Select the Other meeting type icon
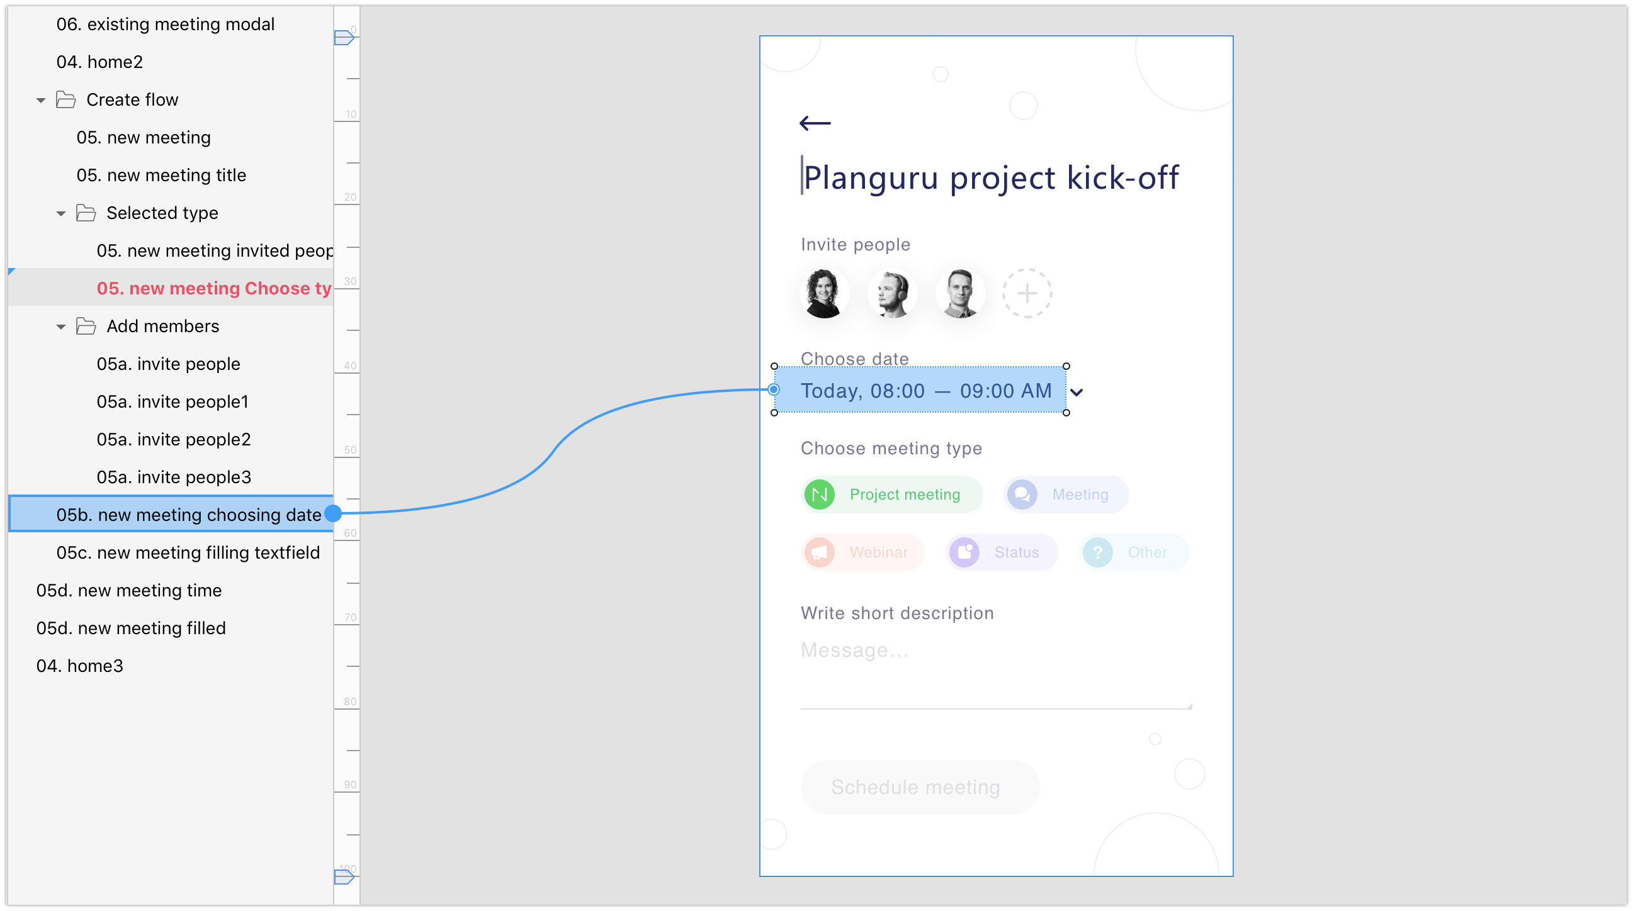This screenshot has width=1633, height=911. coord(1098,550)
